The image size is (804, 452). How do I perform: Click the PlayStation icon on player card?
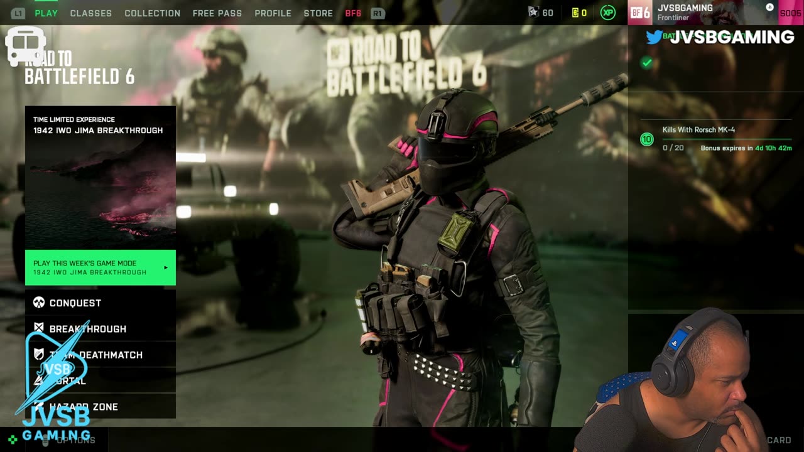[769, 8]
